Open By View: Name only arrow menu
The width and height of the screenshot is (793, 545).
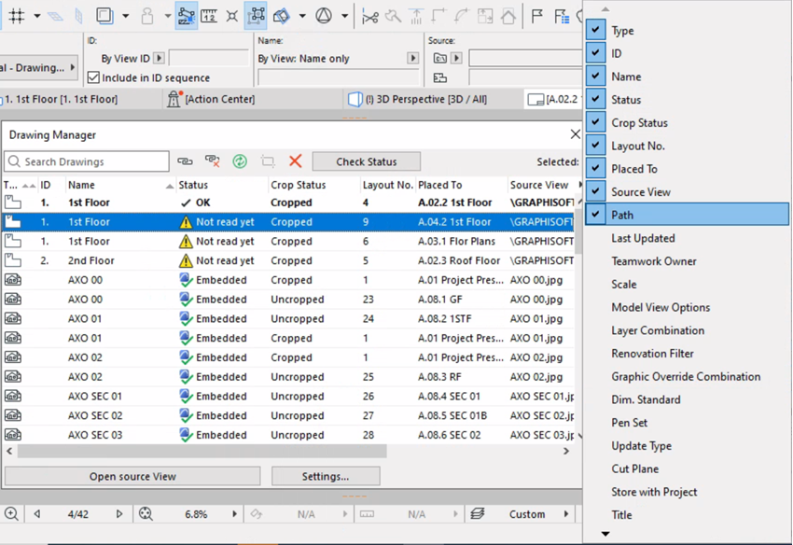click(x=412, y=58)
